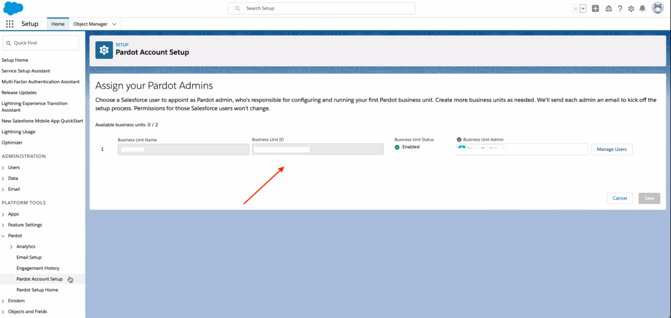
Task: Collapse the Pardot section
Action: click(3, 236)
